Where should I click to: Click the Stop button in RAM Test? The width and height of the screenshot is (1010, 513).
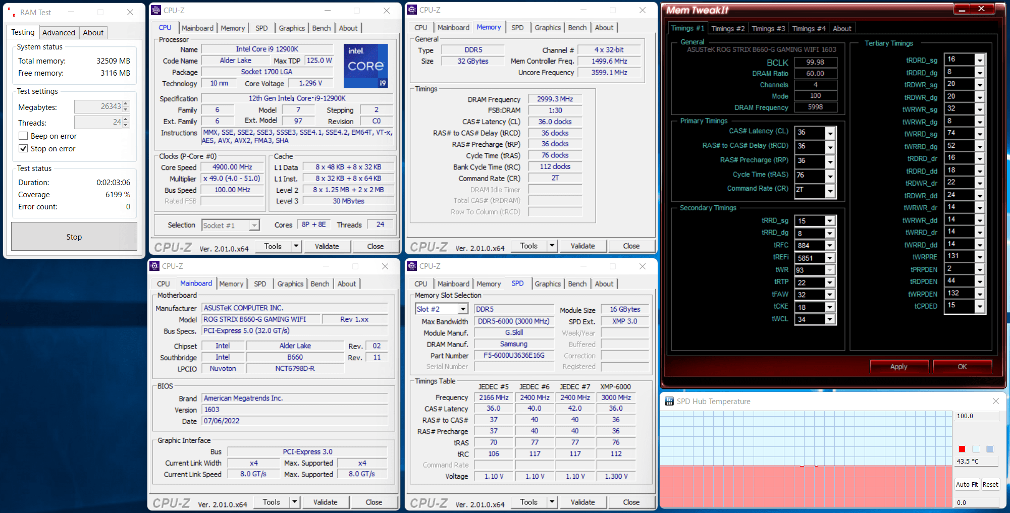click(x=74, y=237)
